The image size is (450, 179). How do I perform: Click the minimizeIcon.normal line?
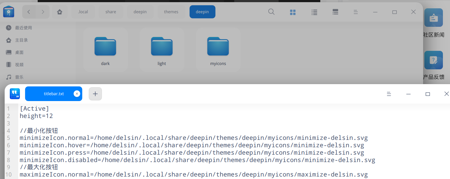pyautogui.click(x=194, y=138)
